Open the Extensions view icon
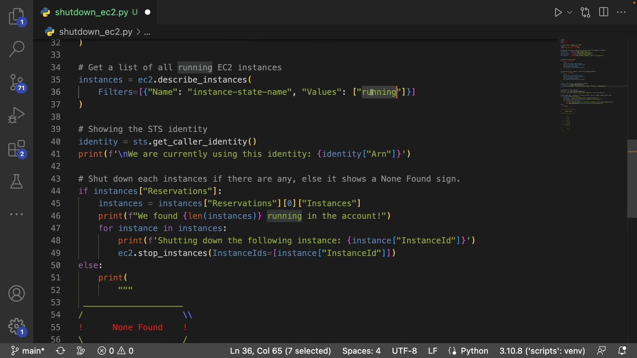637x358 pixels. (x=16, y=149)
